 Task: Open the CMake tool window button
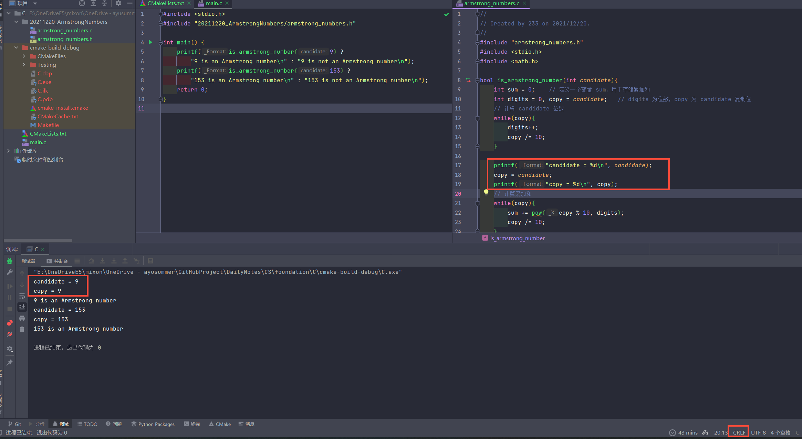coord(220,424)
